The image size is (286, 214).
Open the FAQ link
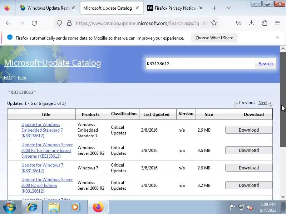[x=8, y=78]
